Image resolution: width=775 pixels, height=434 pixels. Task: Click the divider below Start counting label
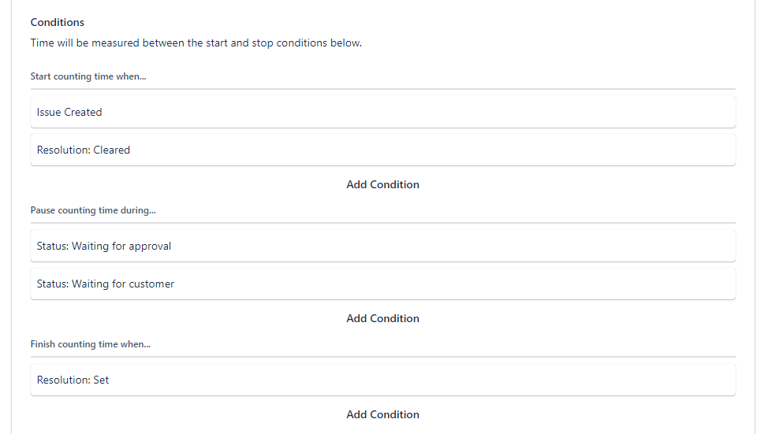(x=382, y=89)
